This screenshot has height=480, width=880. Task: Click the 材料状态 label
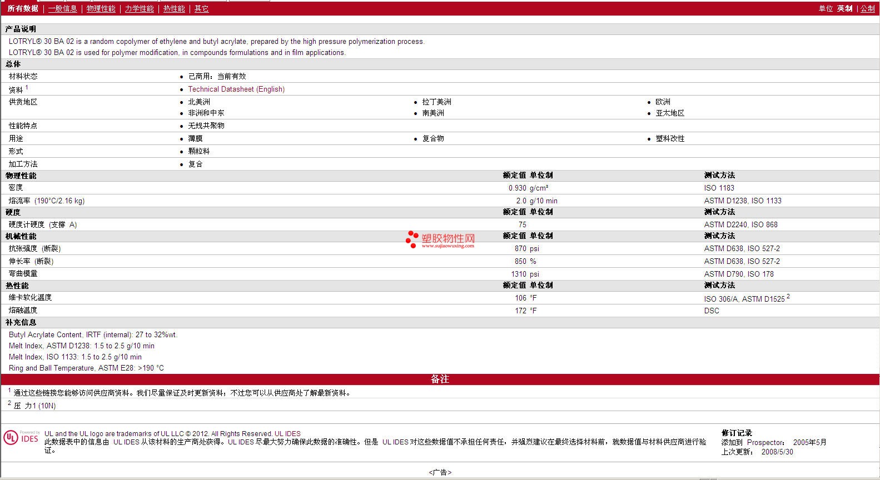(x=23, y=77)
